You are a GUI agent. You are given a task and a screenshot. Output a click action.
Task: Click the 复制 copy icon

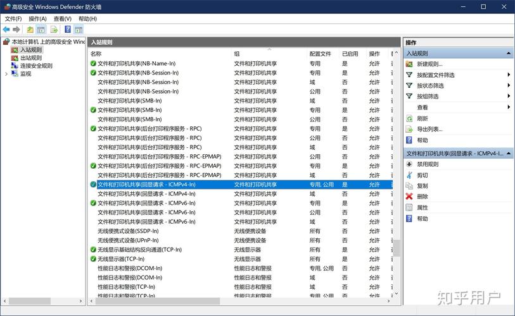coord(409,186)
